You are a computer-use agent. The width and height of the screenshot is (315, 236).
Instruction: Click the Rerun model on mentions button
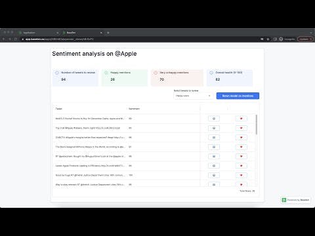(238, 96)
